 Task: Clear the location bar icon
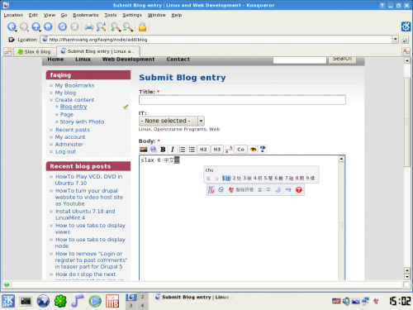12,40
